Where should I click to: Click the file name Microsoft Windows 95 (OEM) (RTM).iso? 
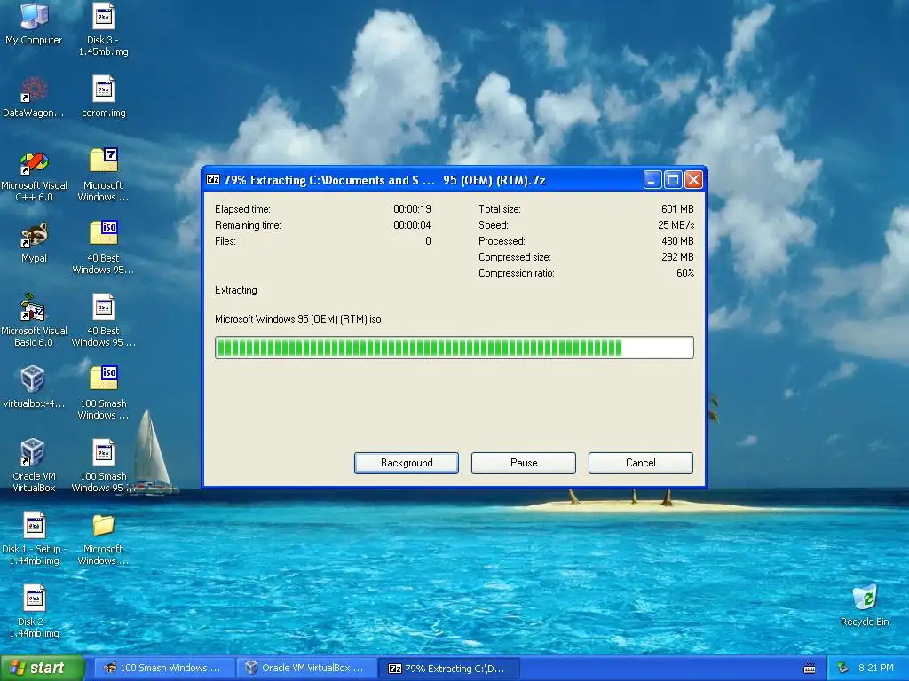(298, 319)
